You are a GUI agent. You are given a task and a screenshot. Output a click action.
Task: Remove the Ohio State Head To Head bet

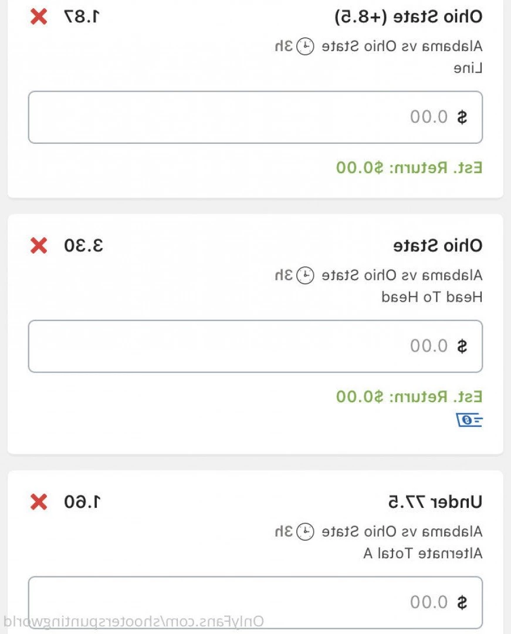39,246
